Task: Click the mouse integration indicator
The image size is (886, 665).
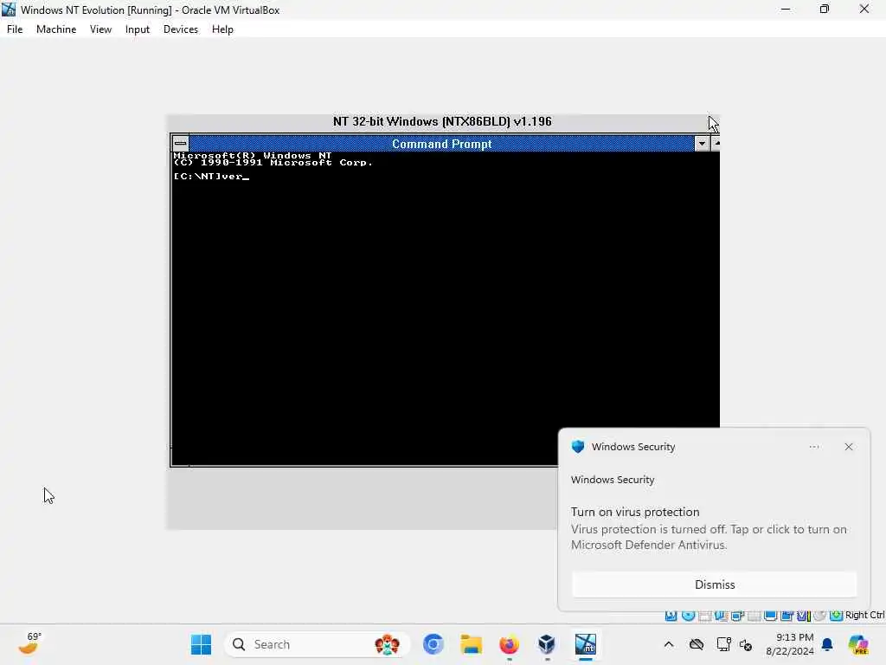Action: (x=820, y=616)
